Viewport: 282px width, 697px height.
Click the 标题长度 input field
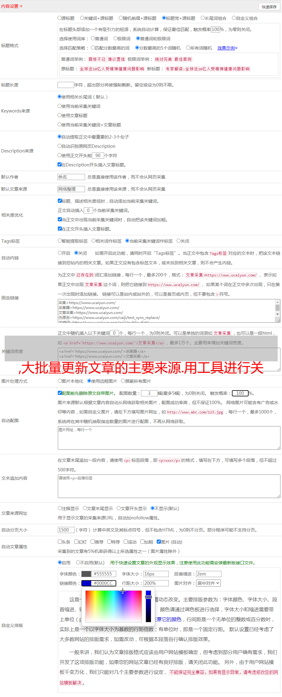[66, 85]
